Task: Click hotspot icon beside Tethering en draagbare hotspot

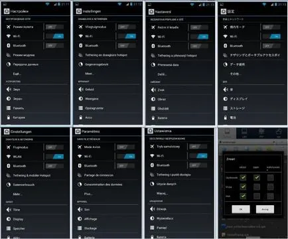Action: (x=81, y=55)
